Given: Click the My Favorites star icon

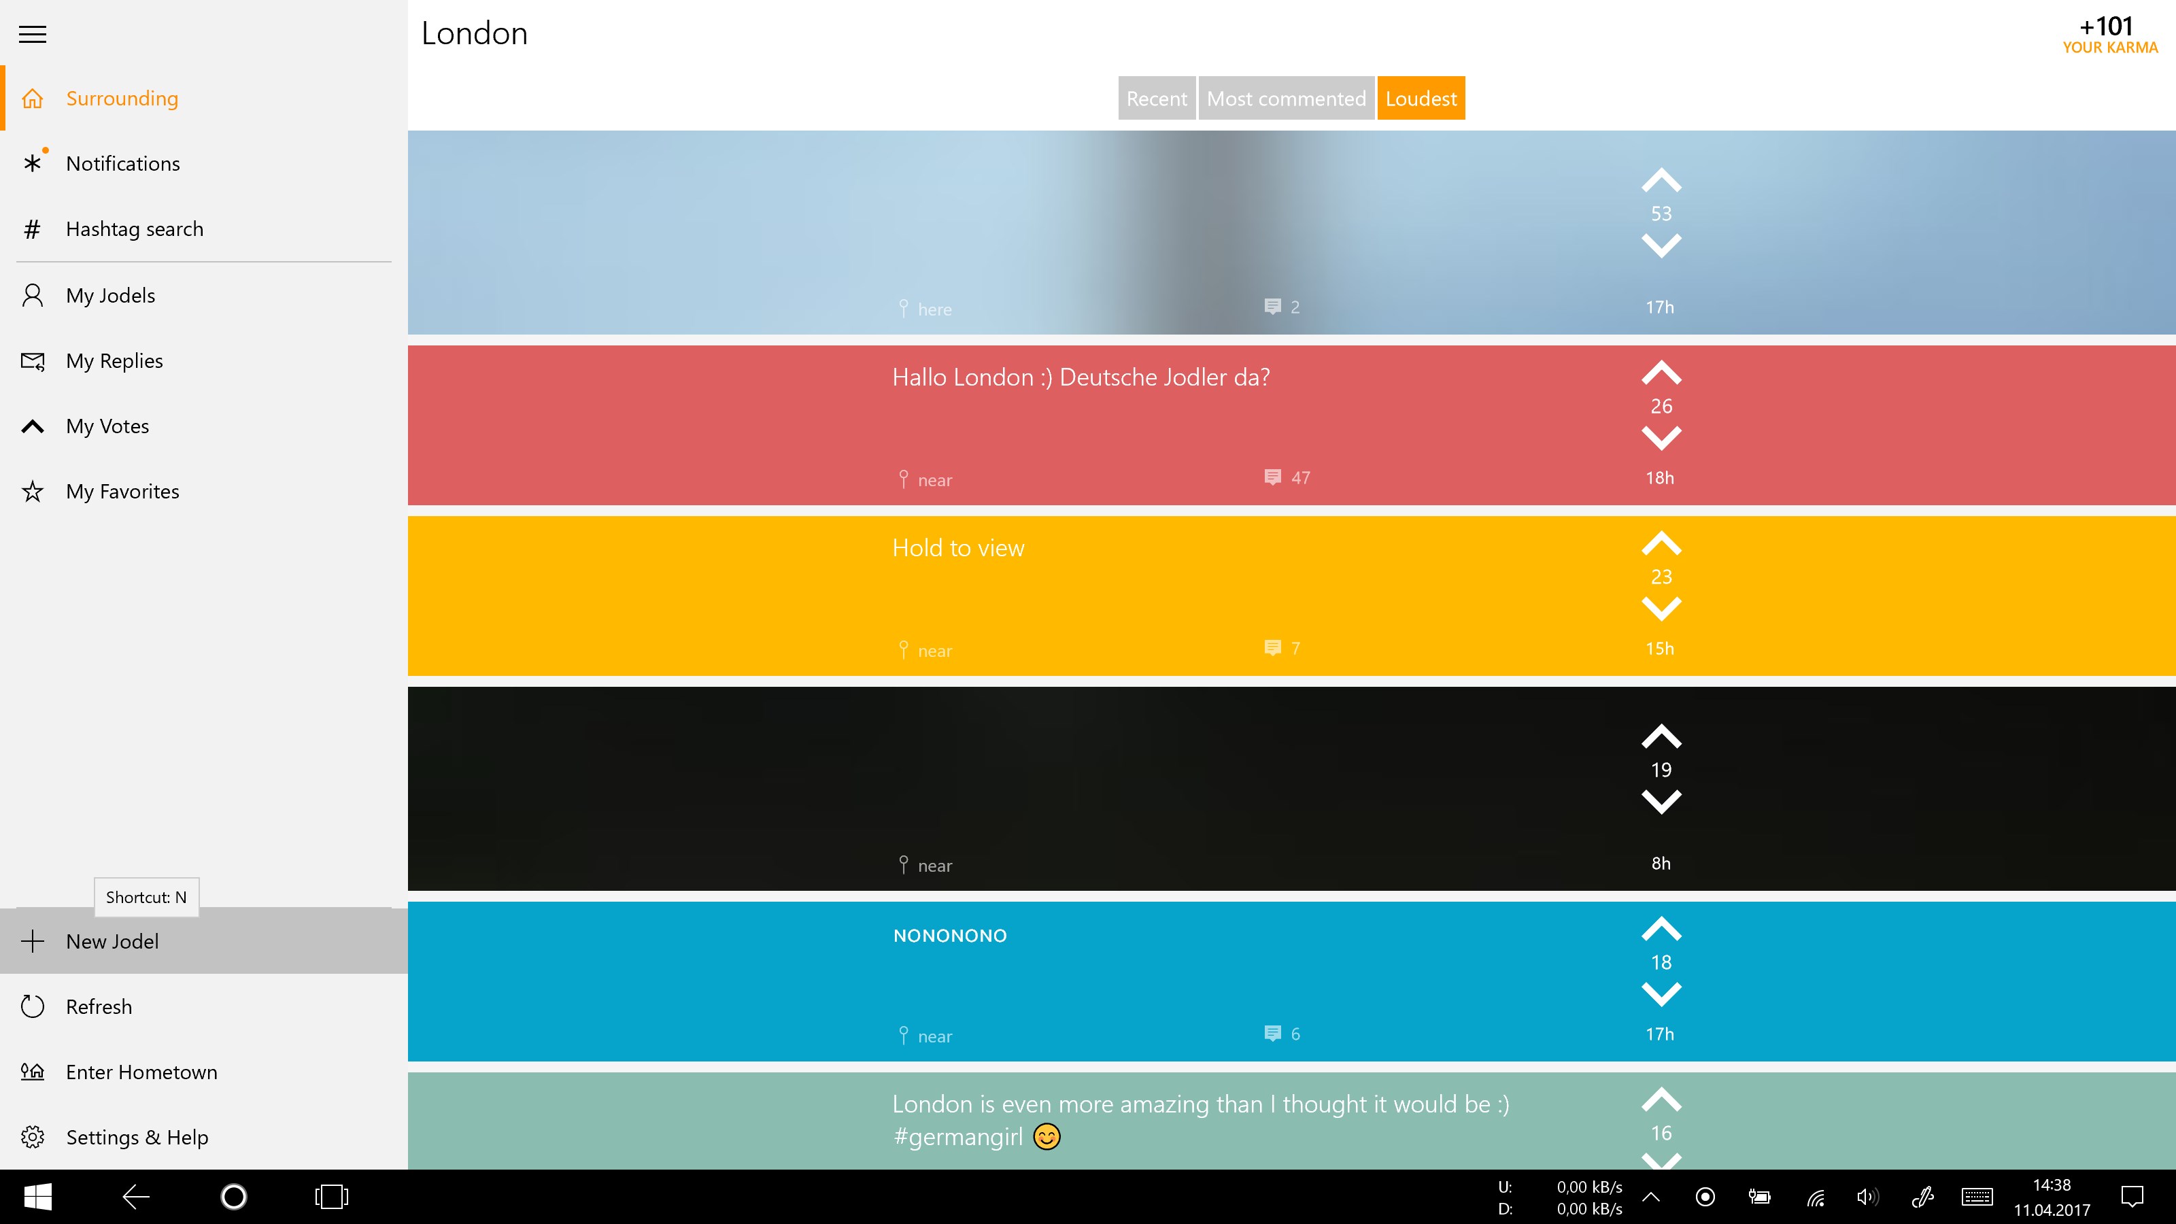Looking at the screenshot, I should pos(32,492).
